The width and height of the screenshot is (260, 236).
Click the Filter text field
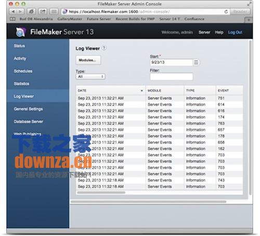click(x=171, y=77)
